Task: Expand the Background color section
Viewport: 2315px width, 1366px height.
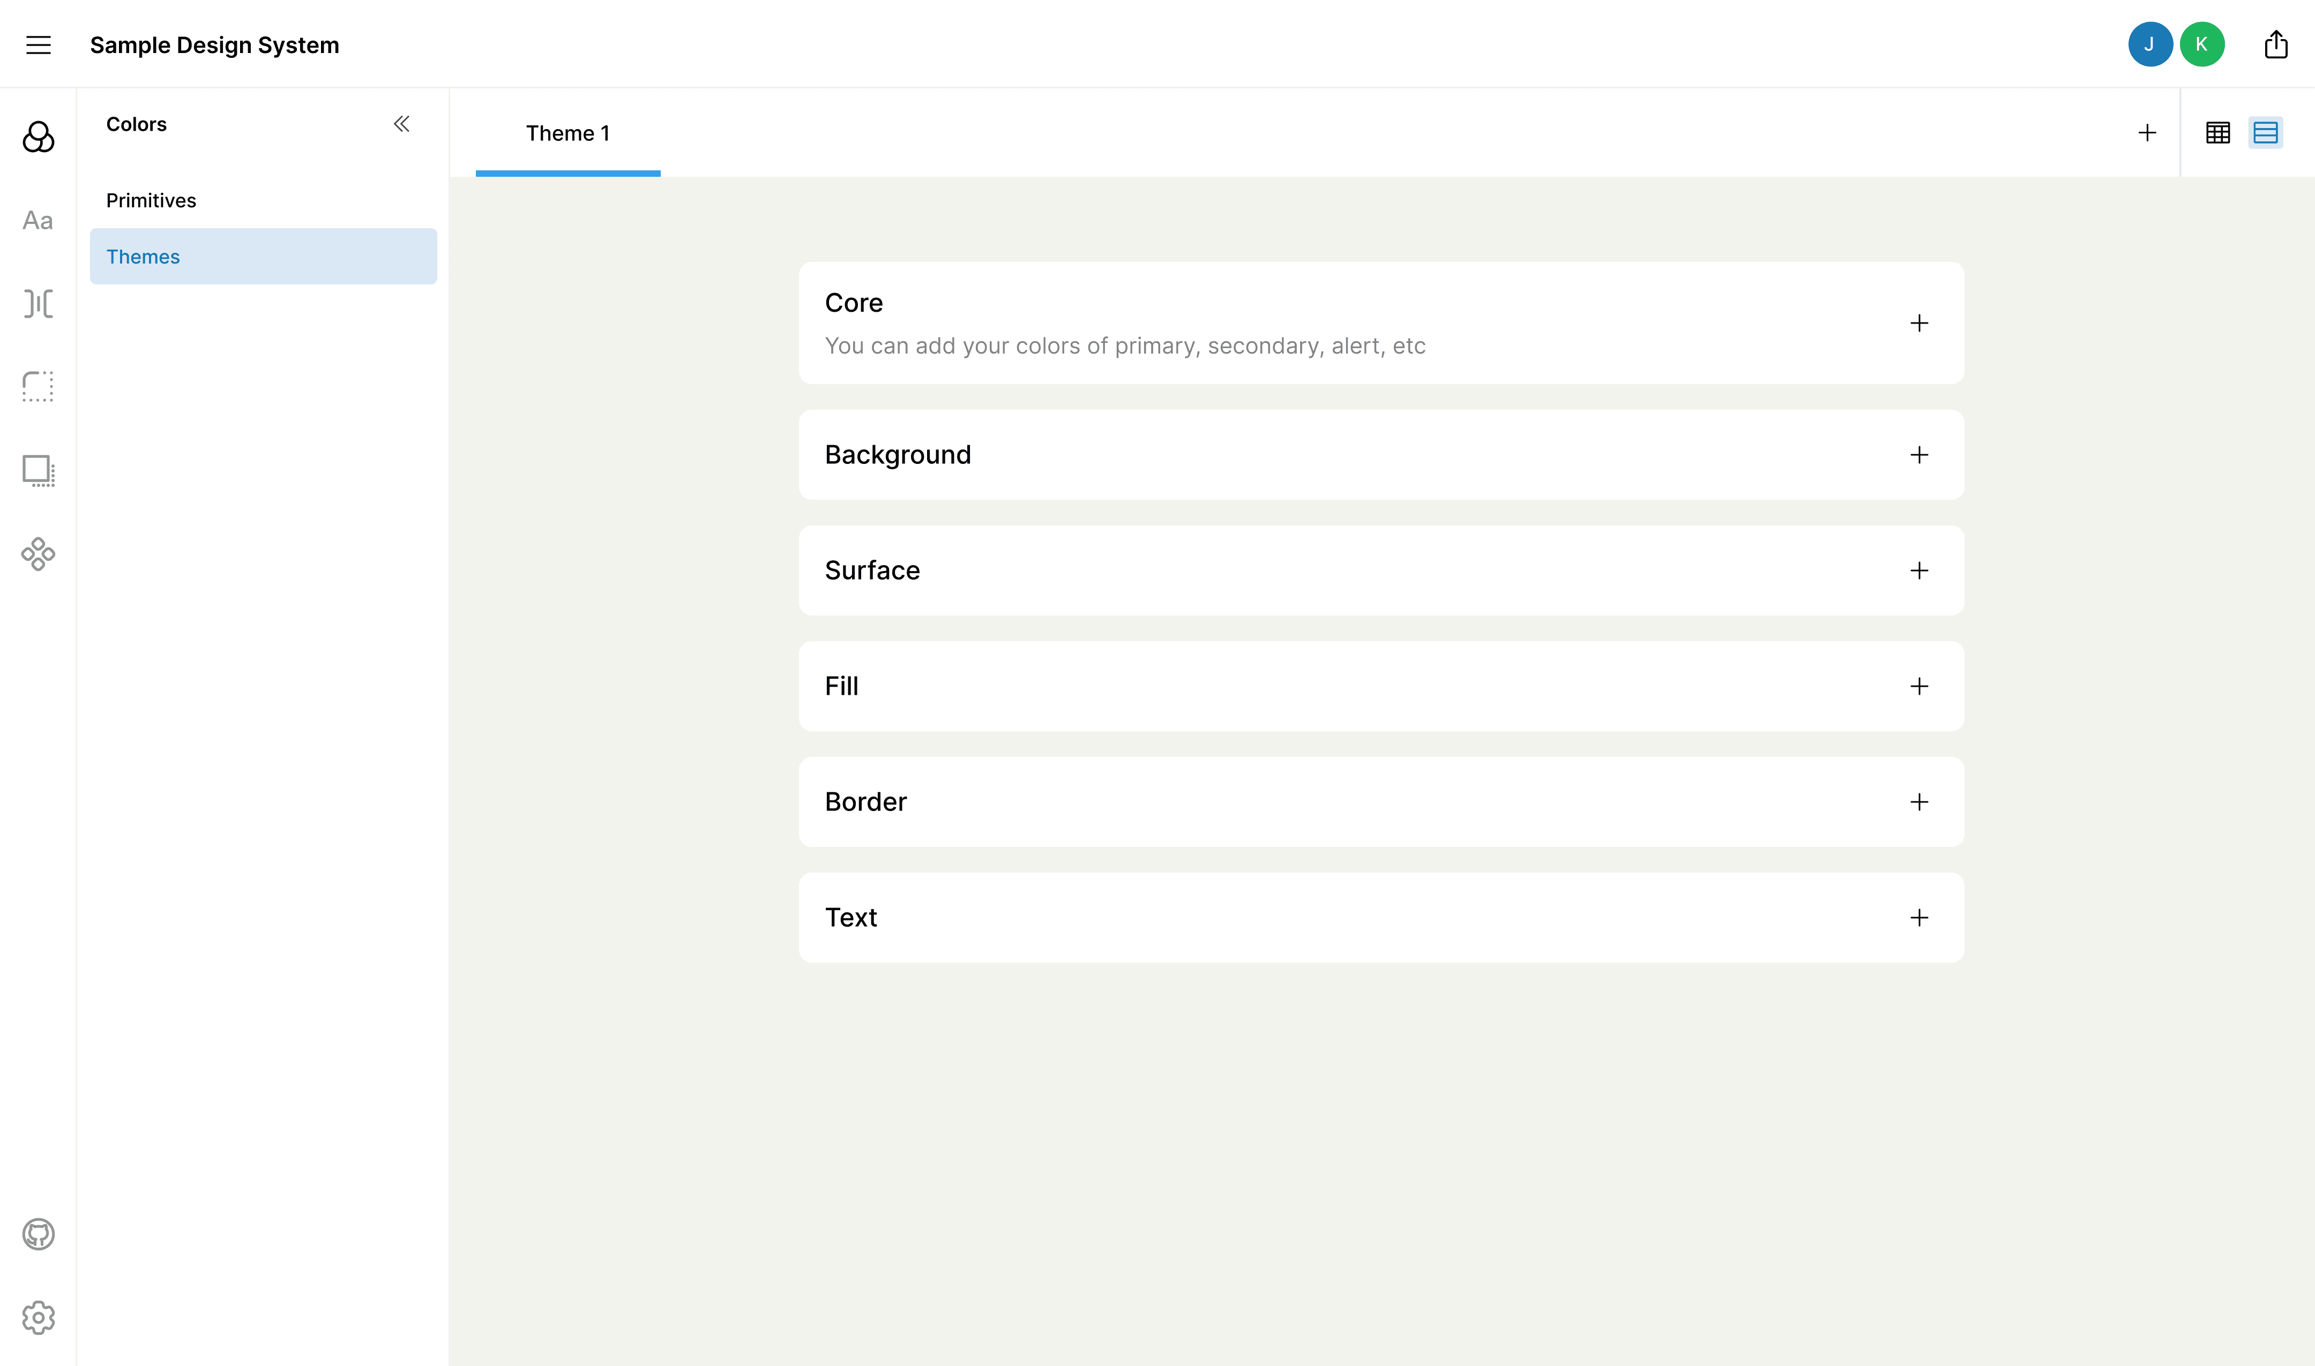Action: click(1918, 455)
